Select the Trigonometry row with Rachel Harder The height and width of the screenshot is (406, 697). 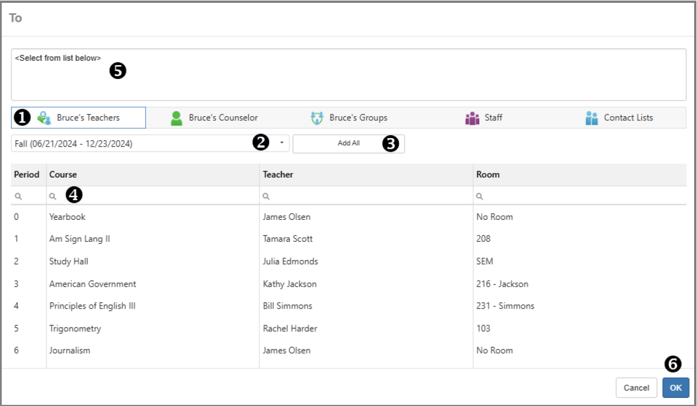[75, 329]
